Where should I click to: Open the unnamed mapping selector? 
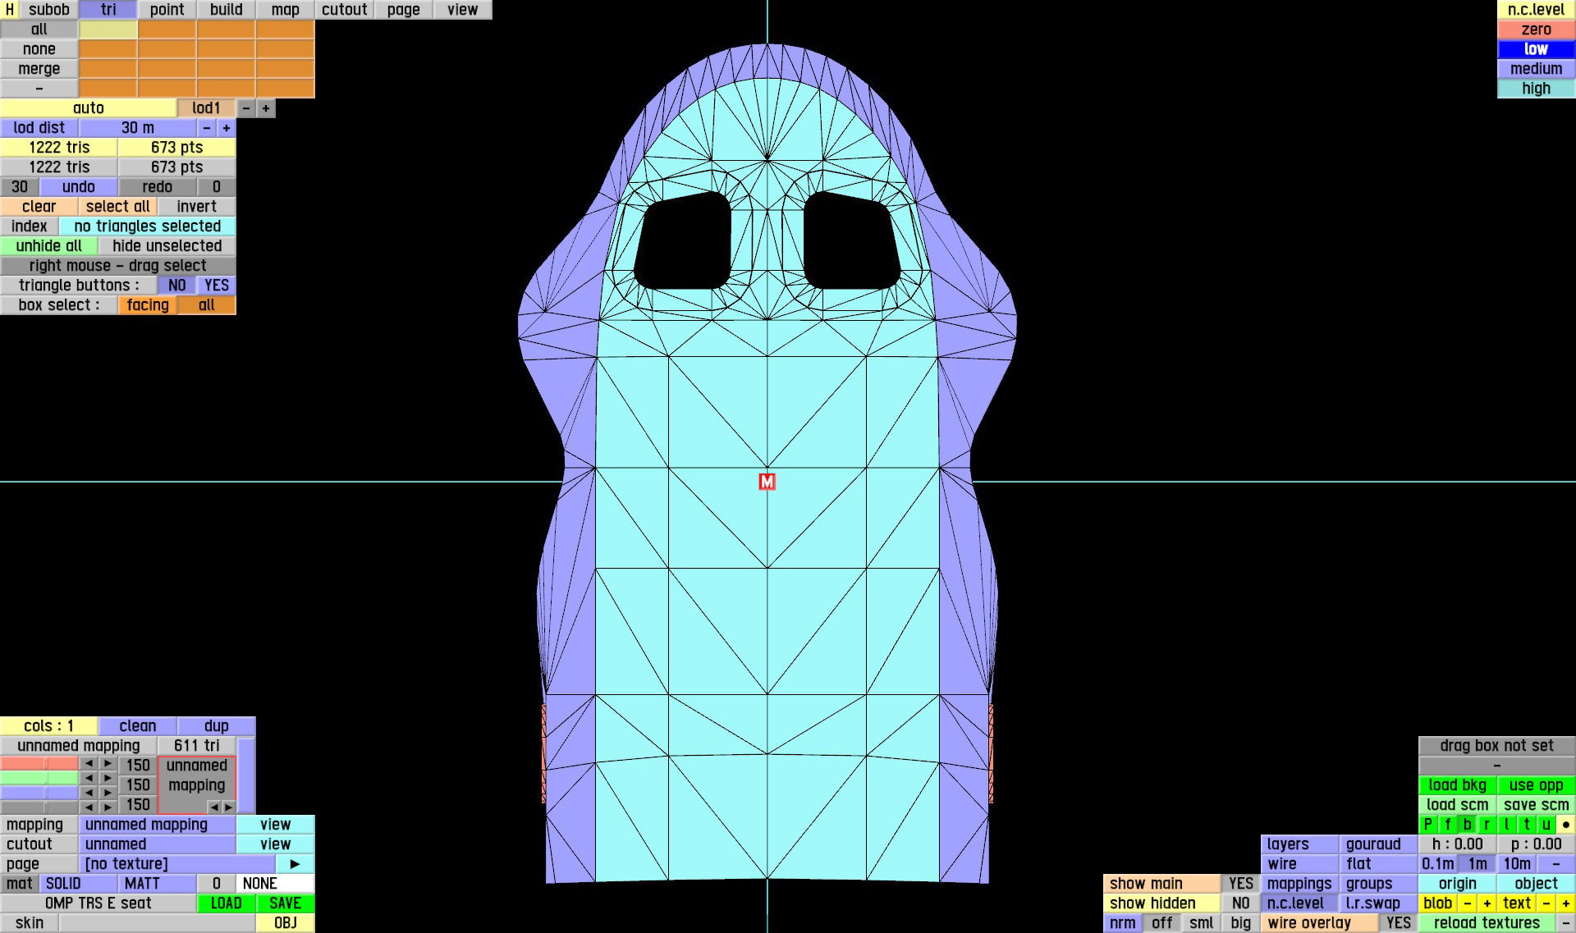point(157,825)
